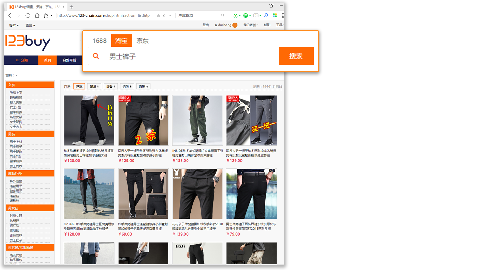The height and width of the screenshot is (270, 481).
Task: Click the search field containing 男士裤子
Action: click(x=191, y=56)
